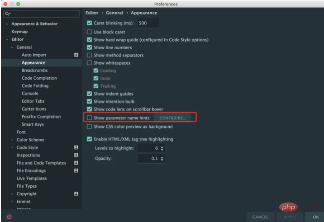Image resolution: width=324 pixels, height=222 pixels.
Task: Expand the Color Scheme settings node
Action: (x=12, y=140)
